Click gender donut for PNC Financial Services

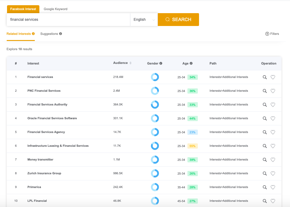155,91
